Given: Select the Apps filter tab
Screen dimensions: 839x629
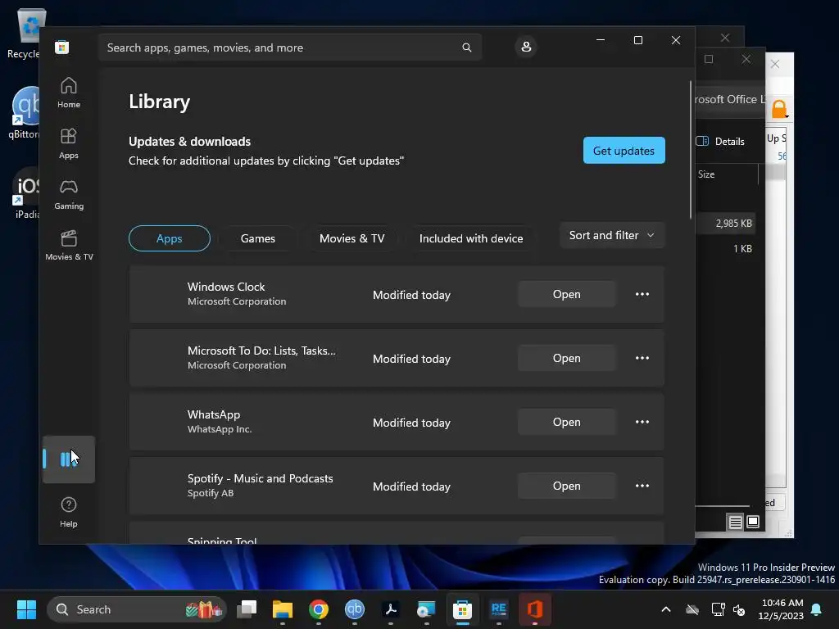Looking at the screenshot, I should (x=169, y=238).
